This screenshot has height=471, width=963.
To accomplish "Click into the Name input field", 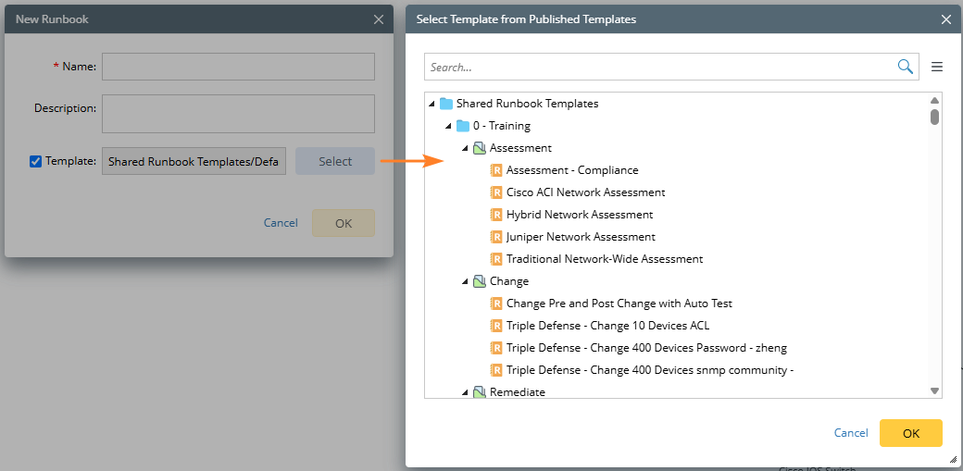I will [x=238, y=67].
